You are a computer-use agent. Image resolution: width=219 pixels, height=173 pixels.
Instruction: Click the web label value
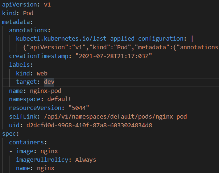click(x=42, y=73)
